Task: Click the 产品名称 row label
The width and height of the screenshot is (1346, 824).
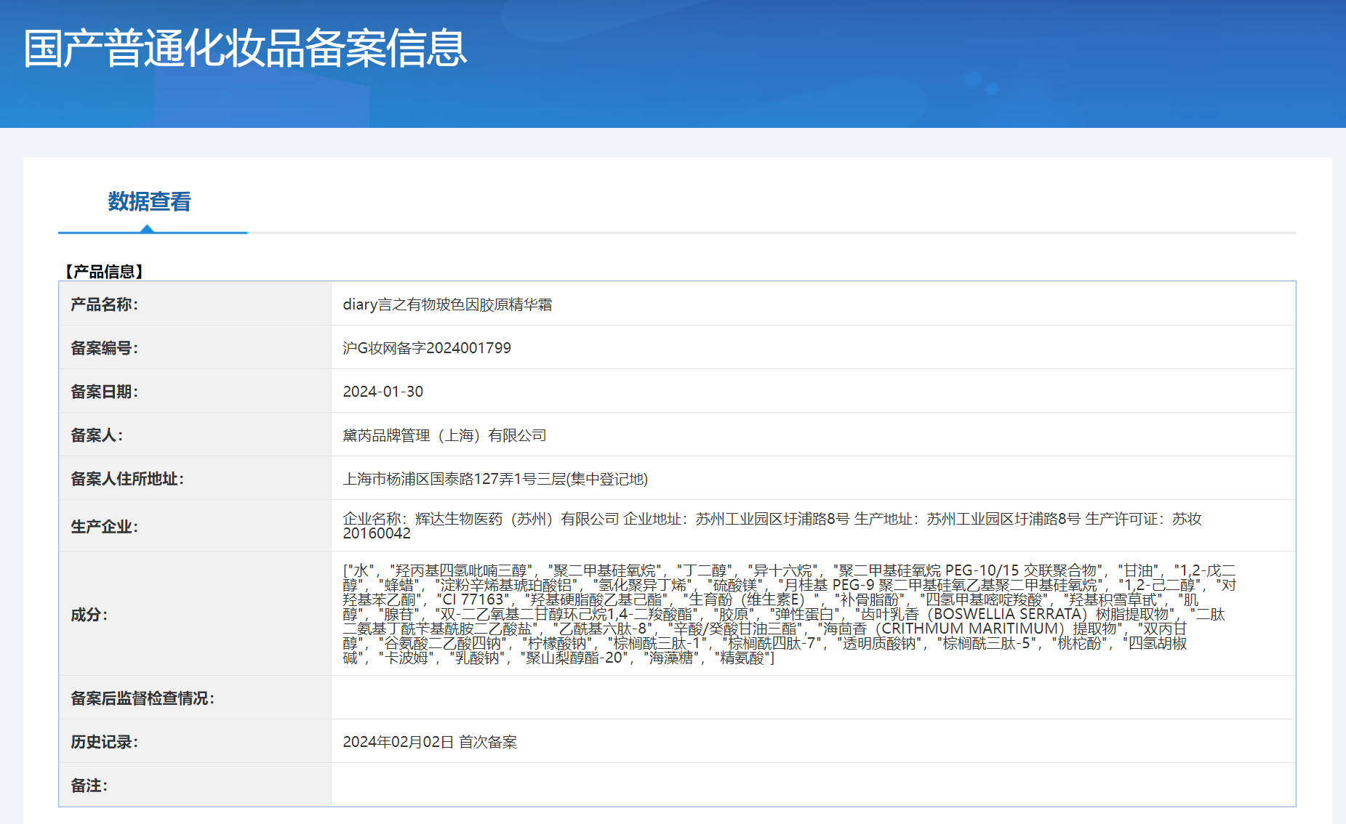Action: (104, 304)
